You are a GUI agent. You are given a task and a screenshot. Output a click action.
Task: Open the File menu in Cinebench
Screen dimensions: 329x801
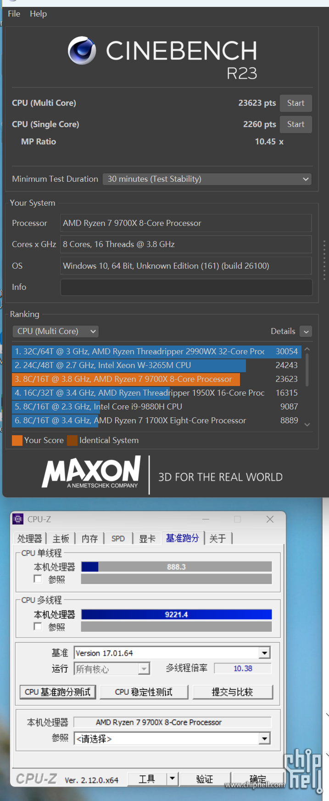point(14,14)
